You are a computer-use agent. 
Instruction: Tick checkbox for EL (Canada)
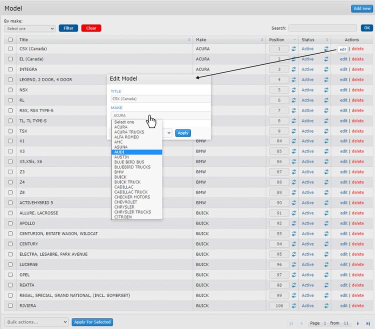coord(10,59)
